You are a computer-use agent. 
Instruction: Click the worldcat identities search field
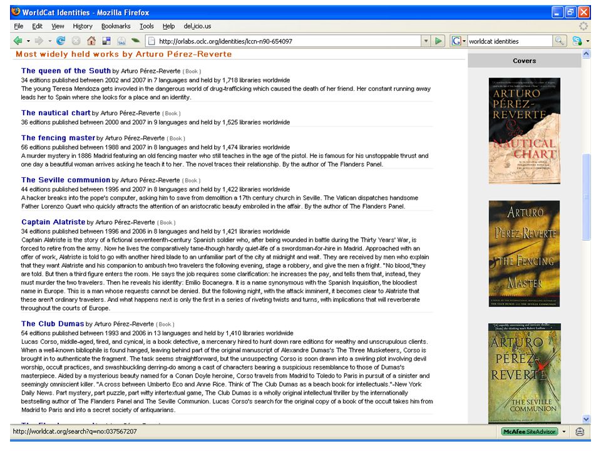(x=510, y=41)
